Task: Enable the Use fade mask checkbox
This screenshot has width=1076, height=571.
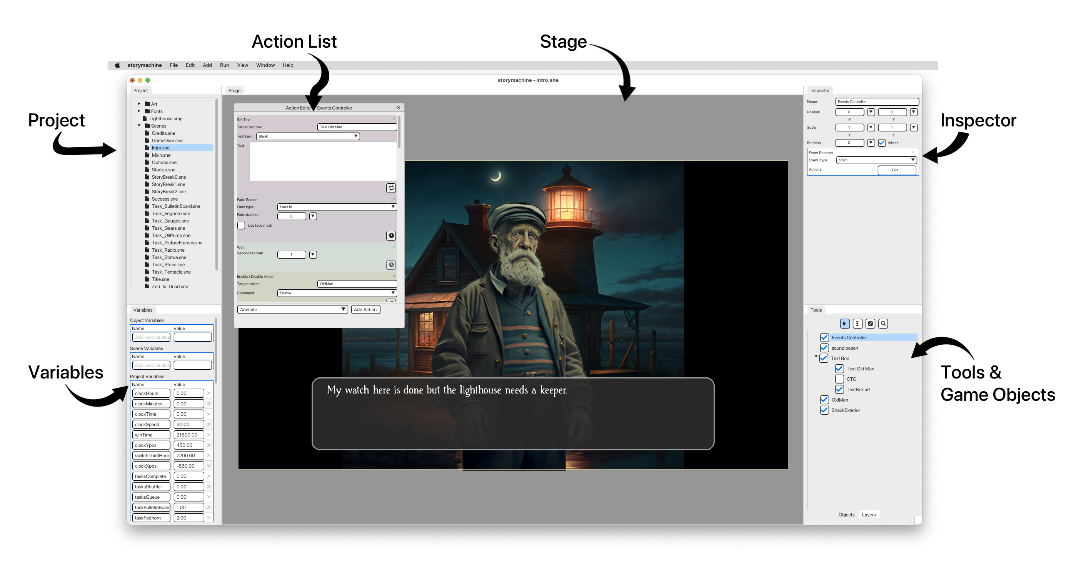Action: pos(241,226)
